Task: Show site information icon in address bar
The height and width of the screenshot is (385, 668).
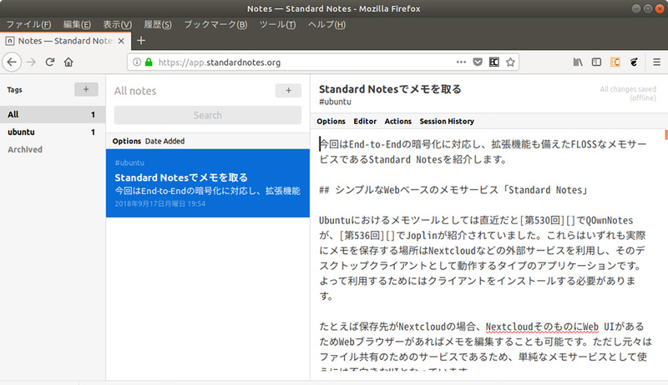Action: (x=137, y=62)
